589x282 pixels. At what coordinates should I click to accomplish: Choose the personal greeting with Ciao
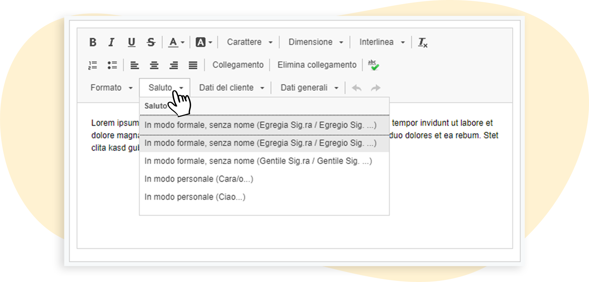(195, 197)
